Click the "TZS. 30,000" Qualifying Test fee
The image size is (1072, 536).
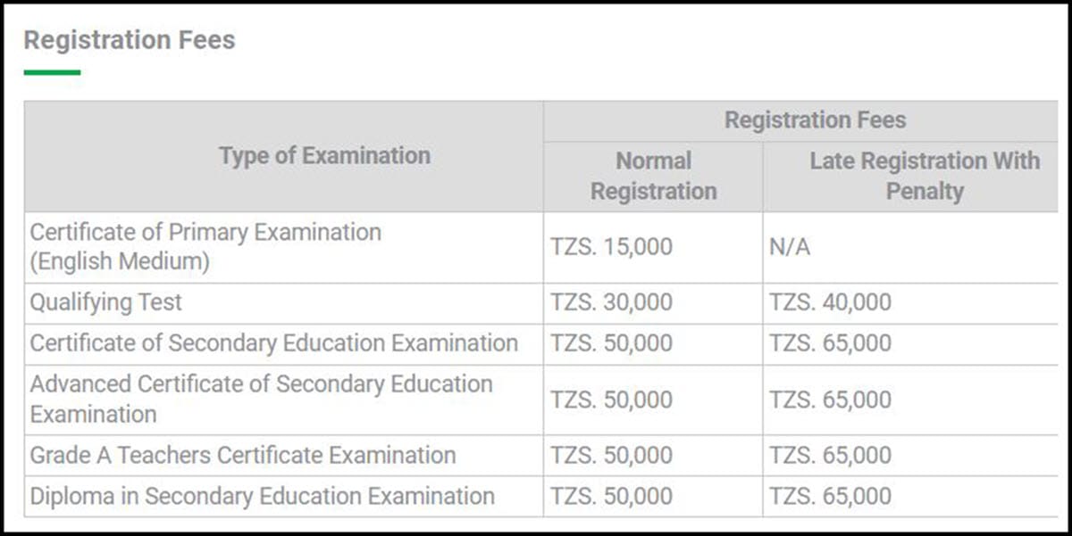click(611, 302)
